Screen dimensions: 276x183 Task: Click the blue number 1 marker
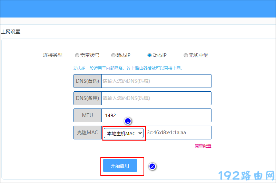(128, 121)
